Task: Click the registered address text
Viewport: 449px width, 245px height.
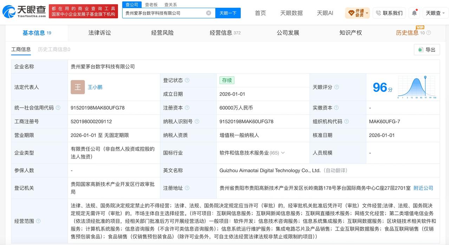Action: click(x=315, y=188)
